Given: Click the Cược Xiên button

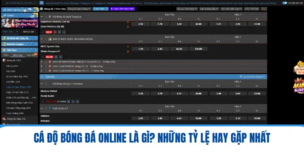Looking at the screenshot, I should [x=100, y=9].
